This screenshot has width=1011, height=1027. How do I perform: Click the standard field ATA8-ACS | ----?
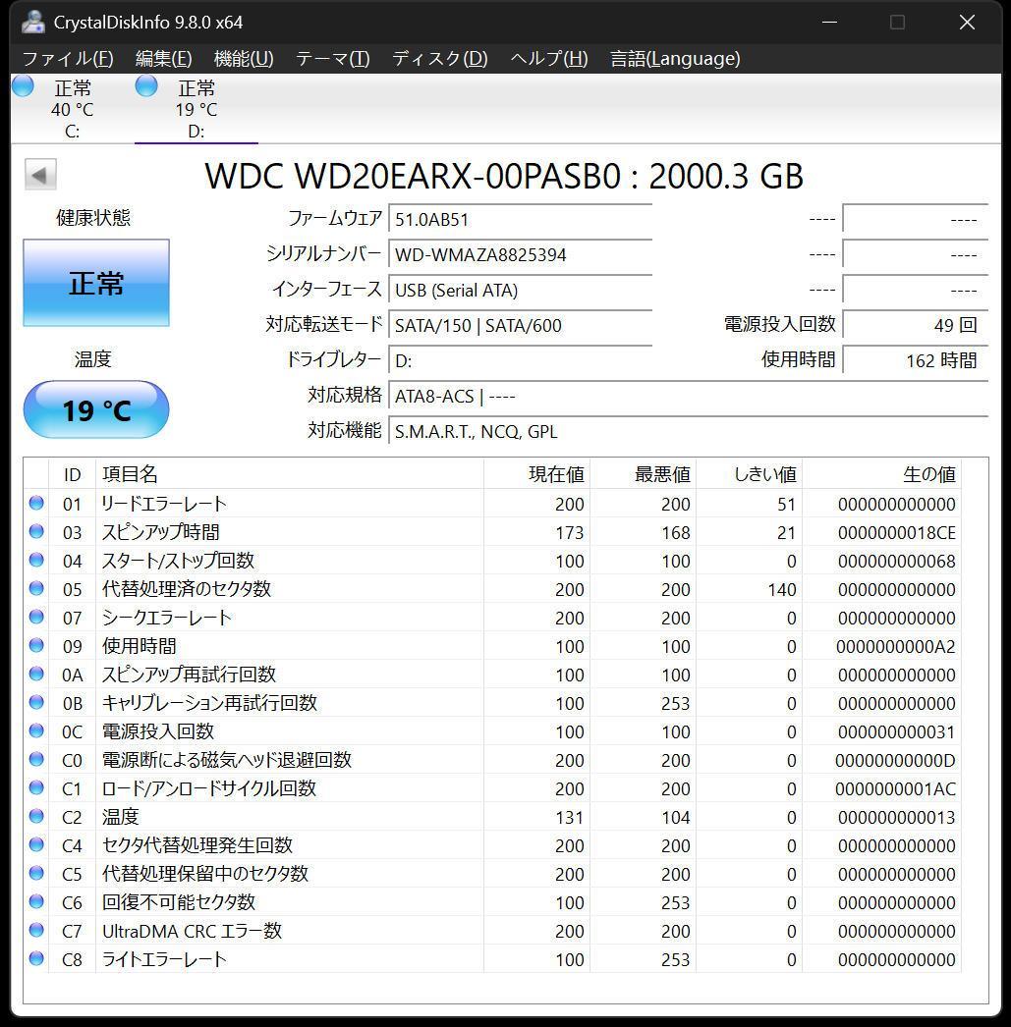tap(688, 397)
